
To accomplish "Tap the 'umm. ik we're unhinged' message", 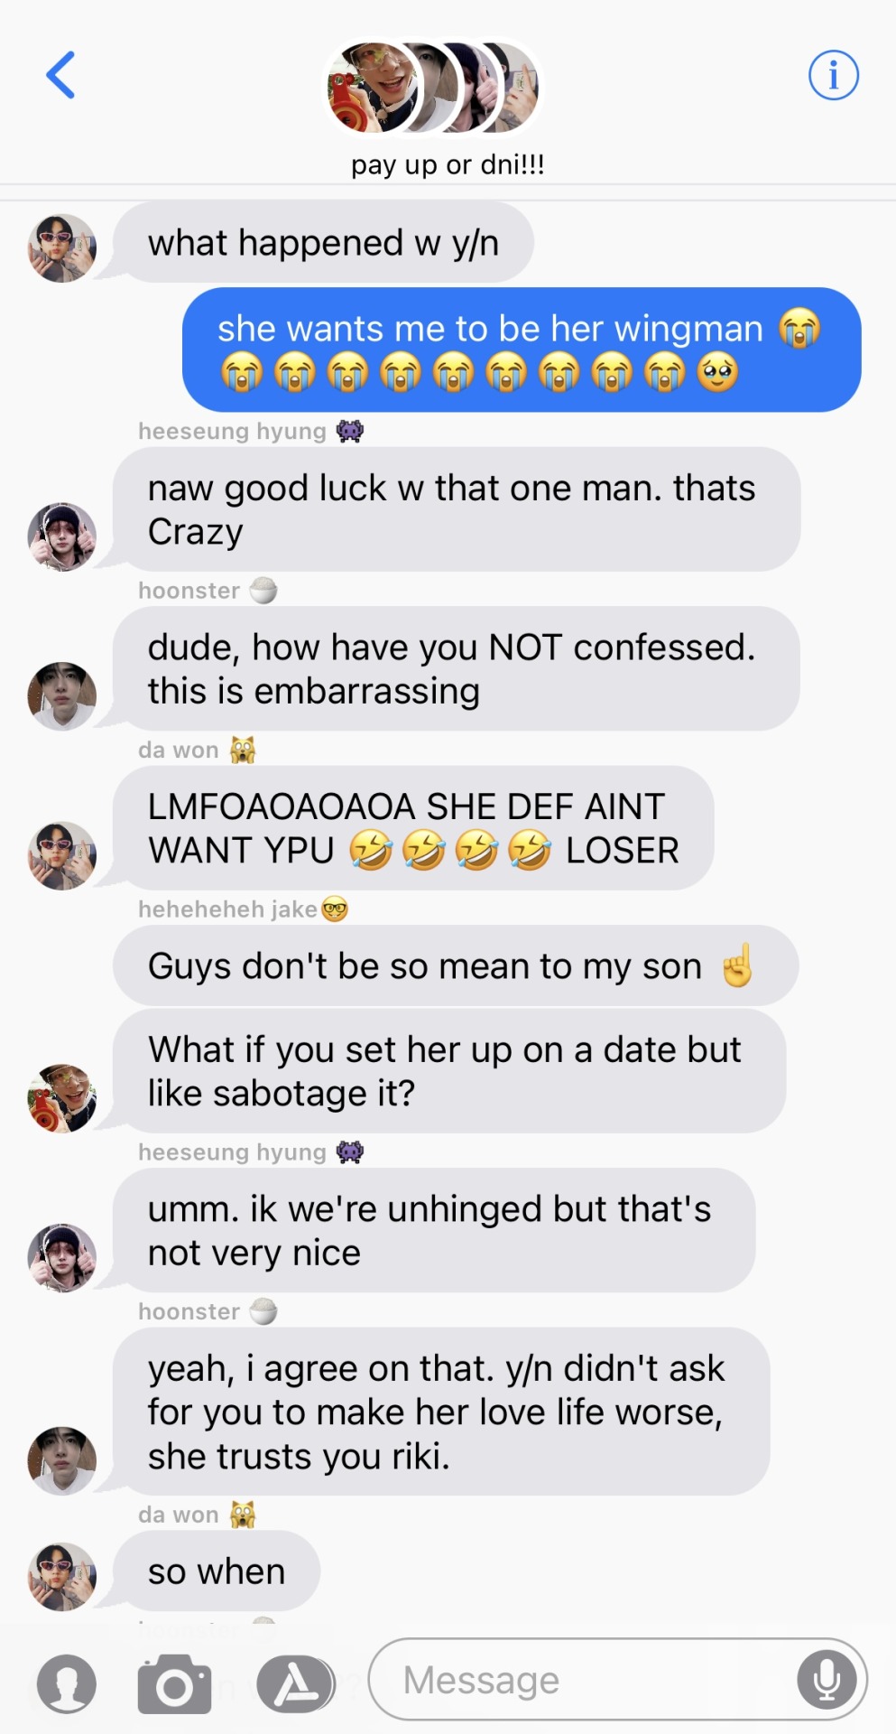I will click(x=434, y=1231).
